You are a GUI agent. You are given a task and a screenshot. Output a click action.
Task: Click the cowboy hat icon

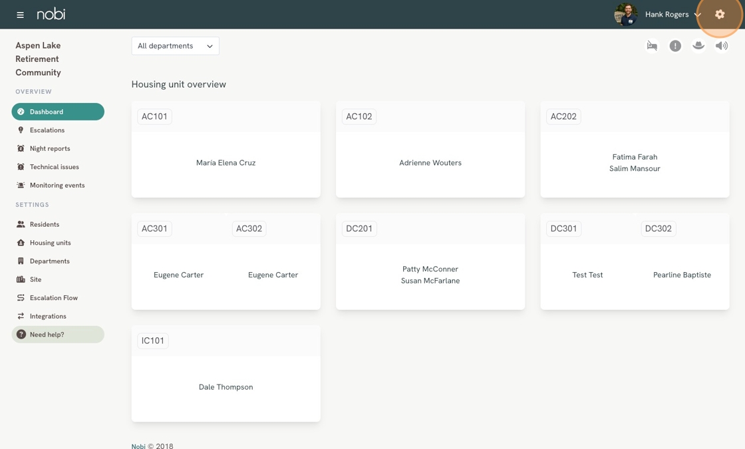tap(698, 46)
